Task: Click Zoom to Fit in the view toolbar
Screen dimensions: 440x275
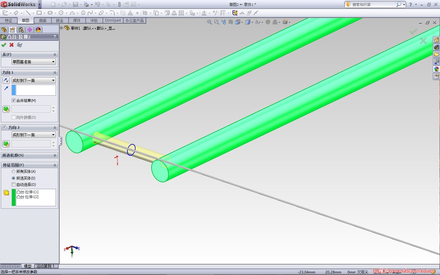Action: [210, 22]
